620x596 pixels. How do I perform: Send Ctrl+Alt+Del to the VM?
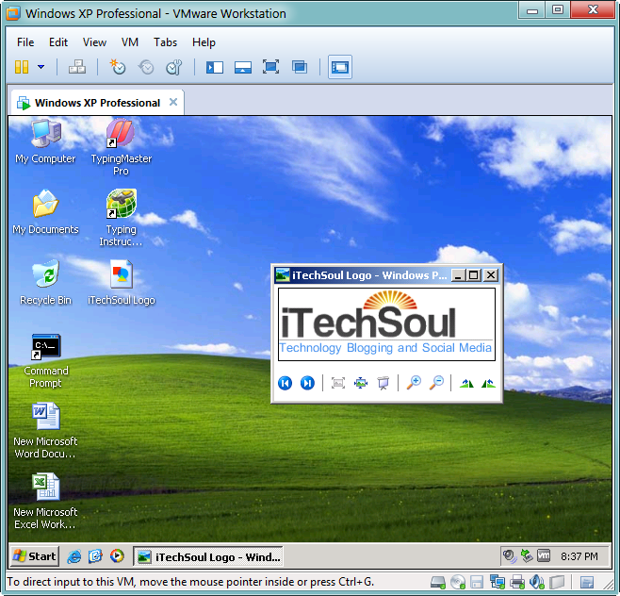click(x=77, y=67)
